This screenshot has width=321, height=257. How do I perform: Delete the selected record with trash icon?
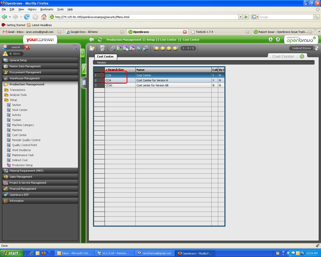point(102,48)
